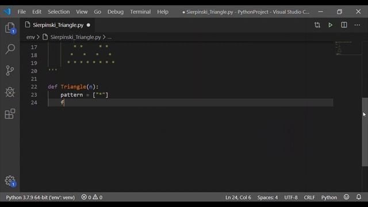Image resolution: width=368 pixels, height=207 pixels.
Task: Place the cursor after 'f' on line 24
Action: (x=64, y=102)
